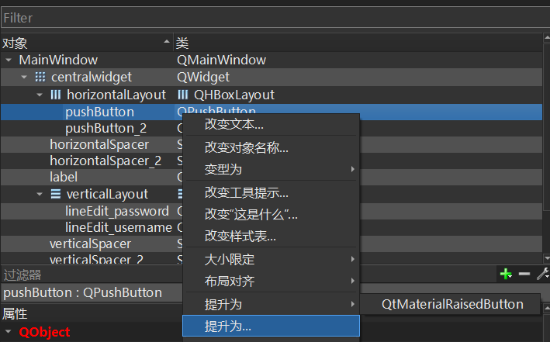Click the centralwidget grid layout icon
550x342 pixels.
[40, 77]
